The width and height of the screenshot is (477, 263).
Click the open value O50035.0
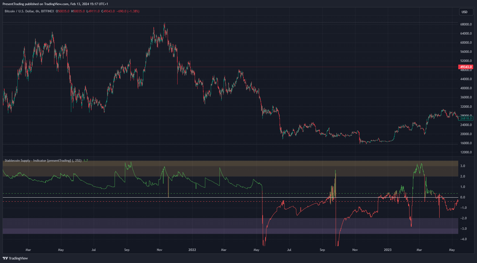[62, 11]
